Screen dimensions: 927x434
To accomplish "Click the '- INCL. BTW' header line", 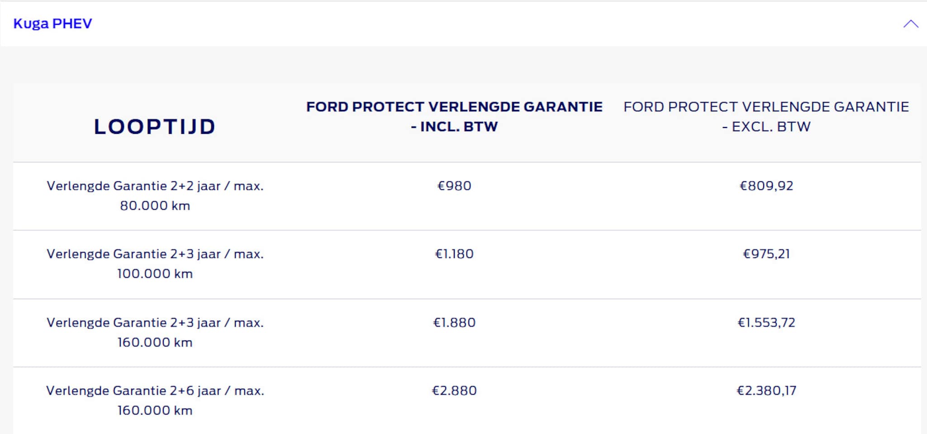I will pyautogui.click(x=454, y=127).
